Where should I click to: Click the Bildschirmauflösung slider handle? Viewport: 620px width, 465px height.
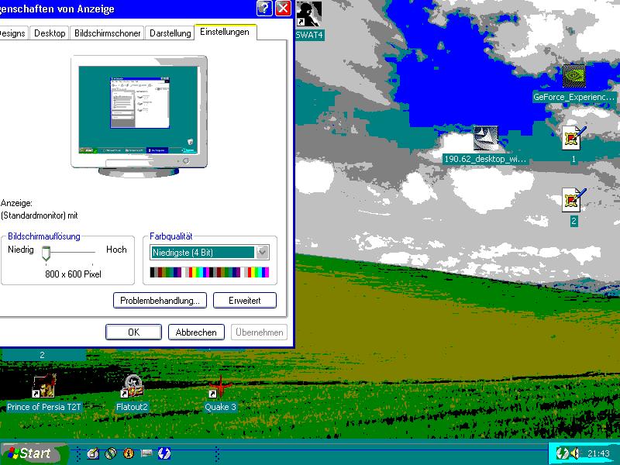[46, 253]
